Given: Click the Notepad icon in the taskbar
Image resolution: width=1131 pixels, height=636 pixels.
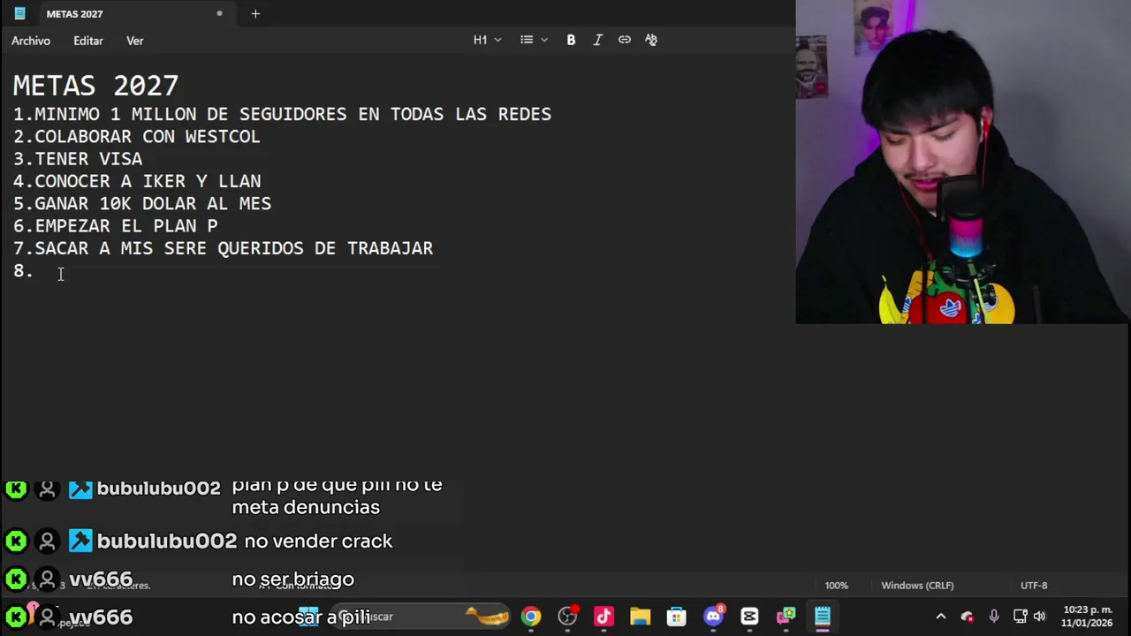Looking at the screenshot, I should (x=822, y=617).
